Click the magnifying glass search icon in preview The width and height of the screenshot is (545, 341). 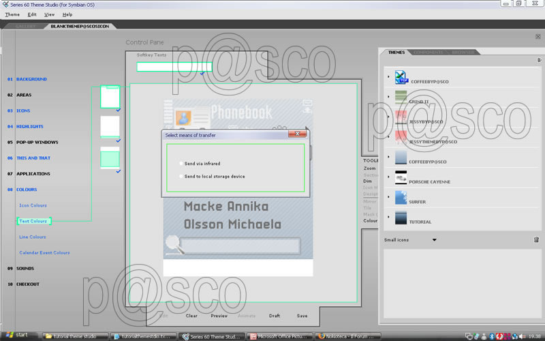(x=174, y=245)
